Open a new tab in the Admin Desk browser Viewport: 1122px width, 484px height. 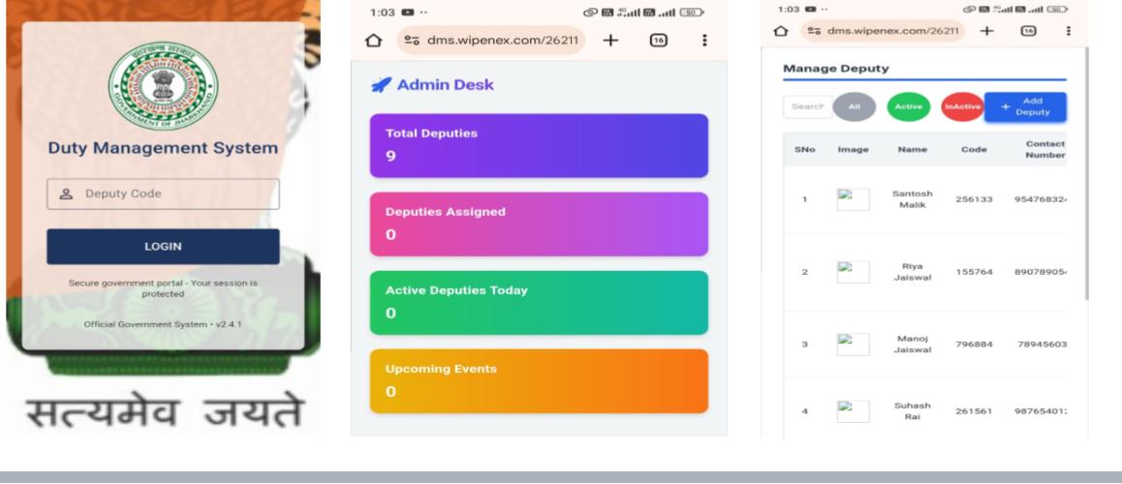610,40
